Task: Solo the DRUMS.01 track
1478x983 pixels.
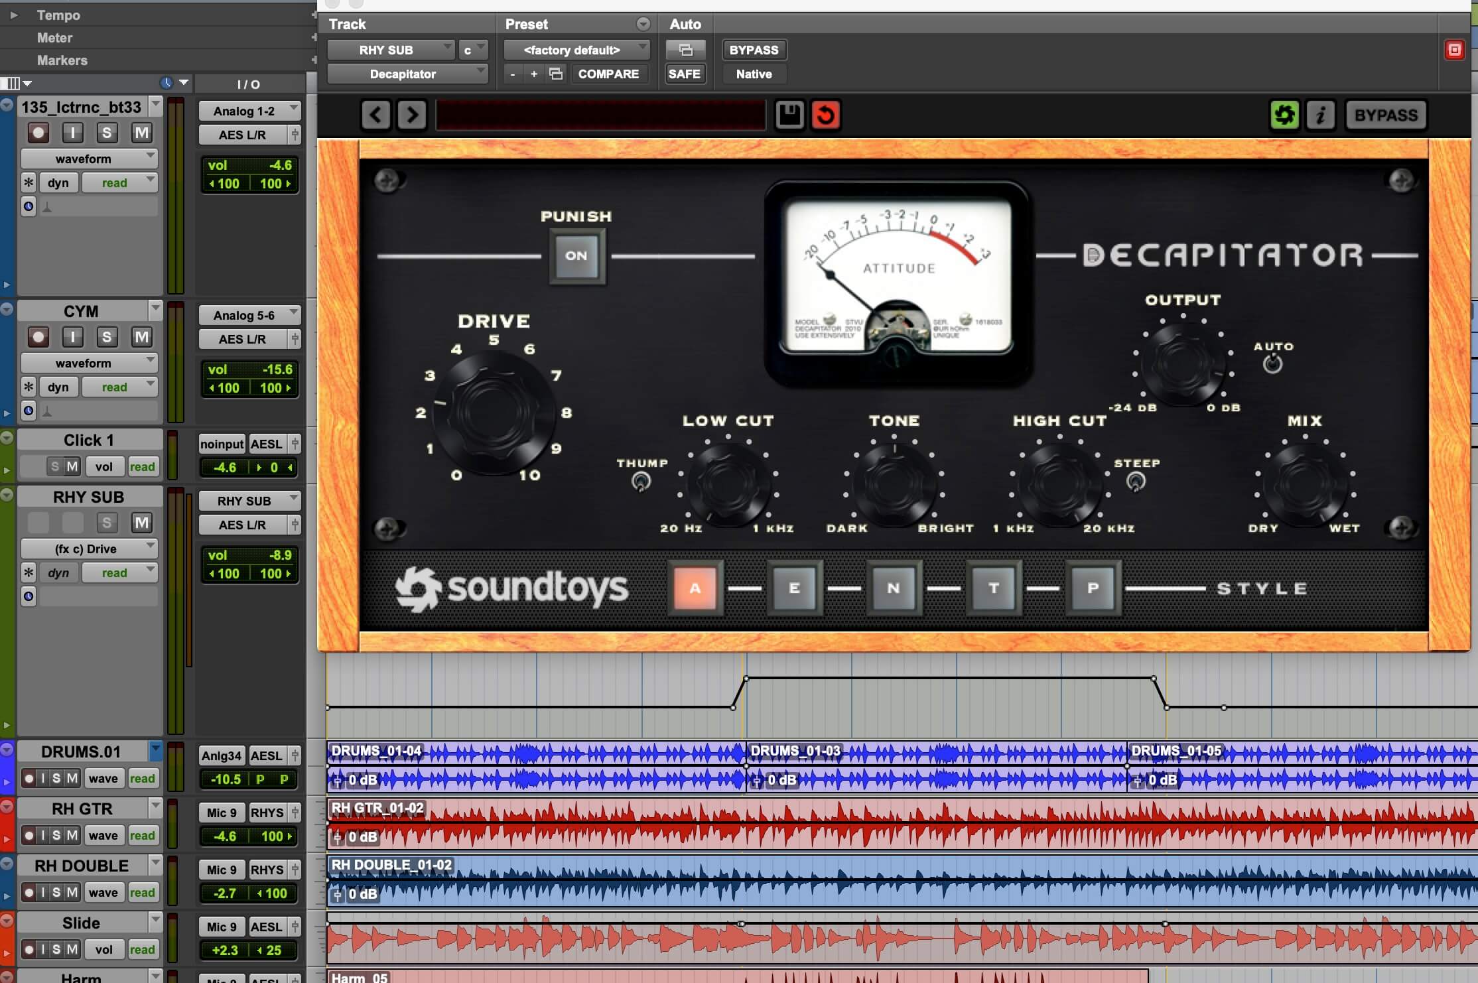Action: (57, 779)
